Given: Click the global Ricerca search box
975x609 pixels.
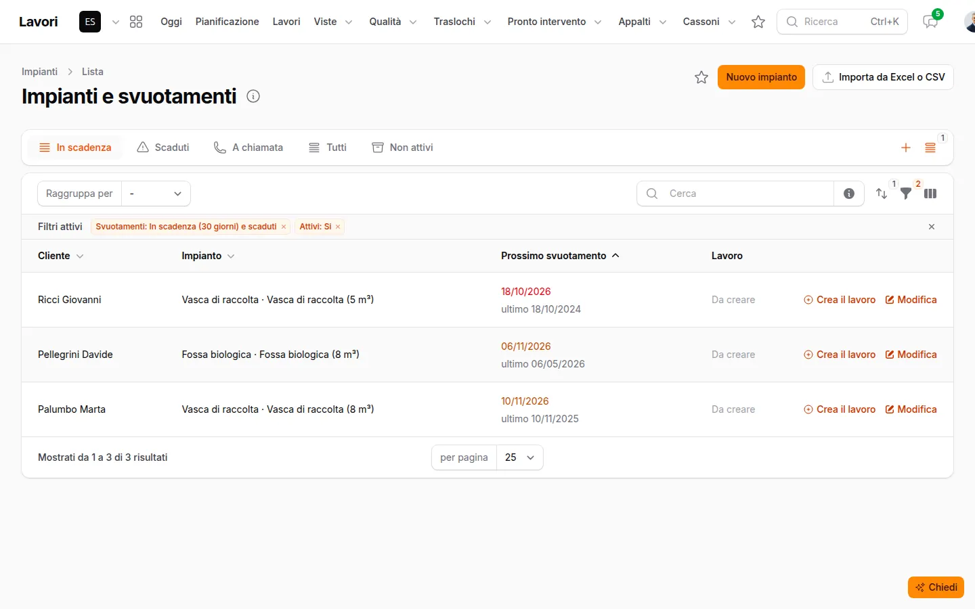Looking at the screenshot, I should [842, 22].
